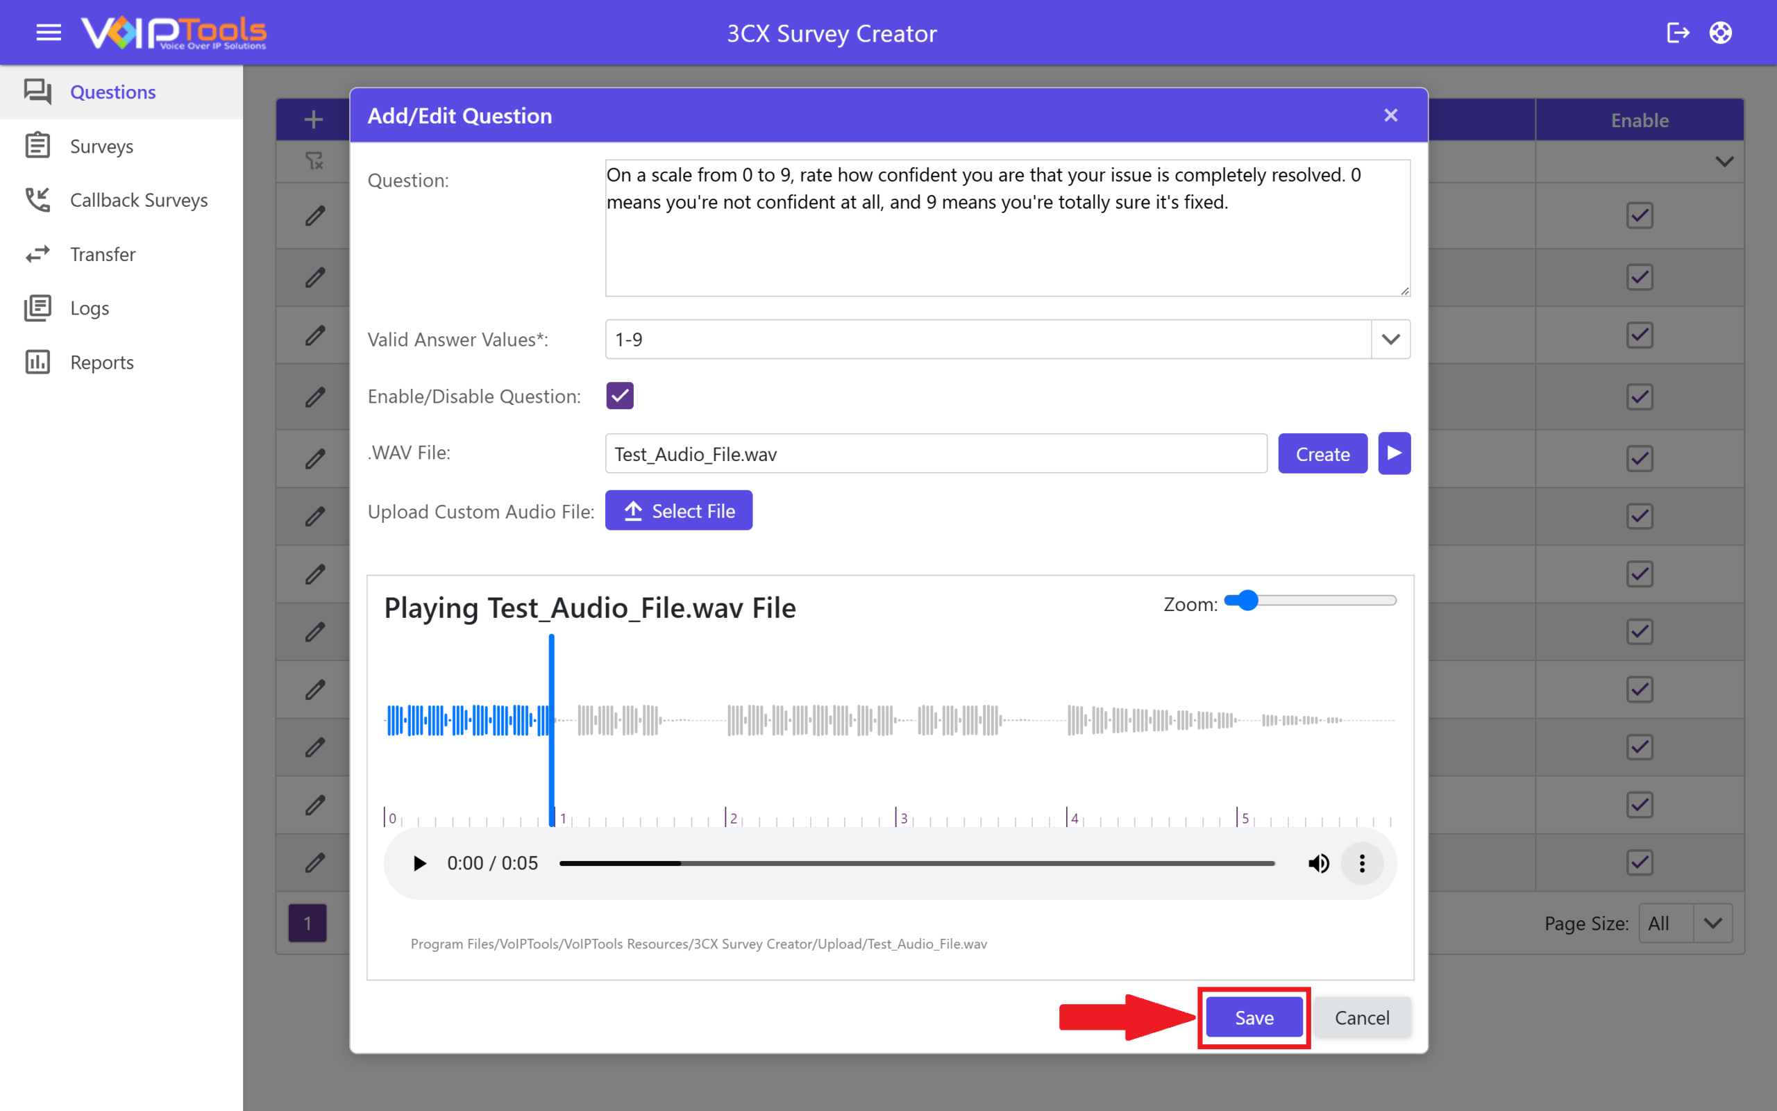Click the 'Playing Test_Audio_File.wav File' heading
The image size is (1777, 1111).
589,608
